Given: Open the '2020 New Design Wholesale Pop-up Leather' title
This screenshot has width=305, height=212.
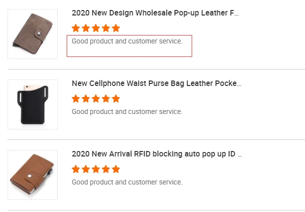Looking at the screenshot, I should (155, 13).
